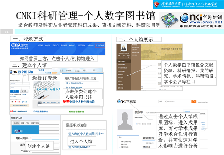The image size is (224, 155).
Task: Click the 再输一次密码 input field
Action: (46, 138)
